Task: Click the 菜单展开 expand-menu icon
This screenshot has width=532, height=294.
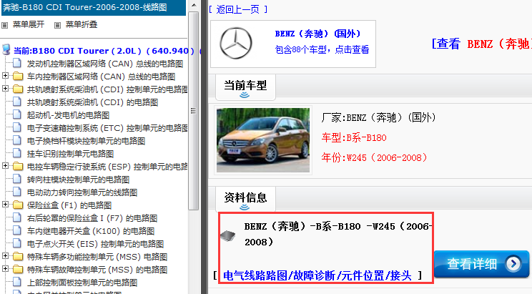Action: click(x=5, y=25)
